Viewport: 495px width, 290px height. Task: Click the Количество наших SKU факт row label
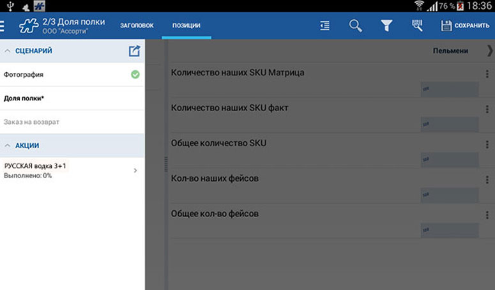pos(229,108)
